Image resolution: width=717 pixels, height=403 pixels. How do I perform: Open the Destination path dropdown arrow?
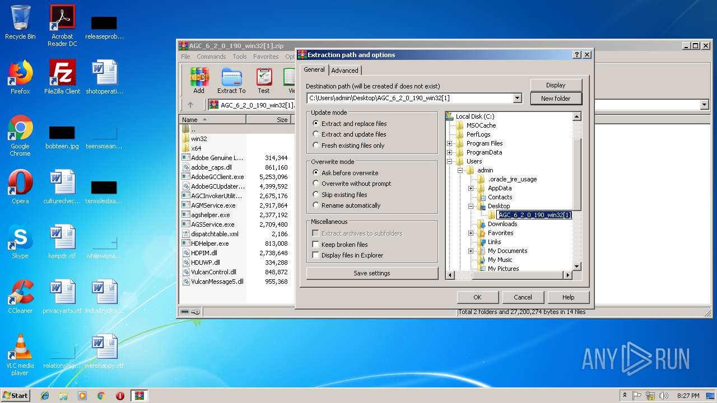(x=517, y=98)
